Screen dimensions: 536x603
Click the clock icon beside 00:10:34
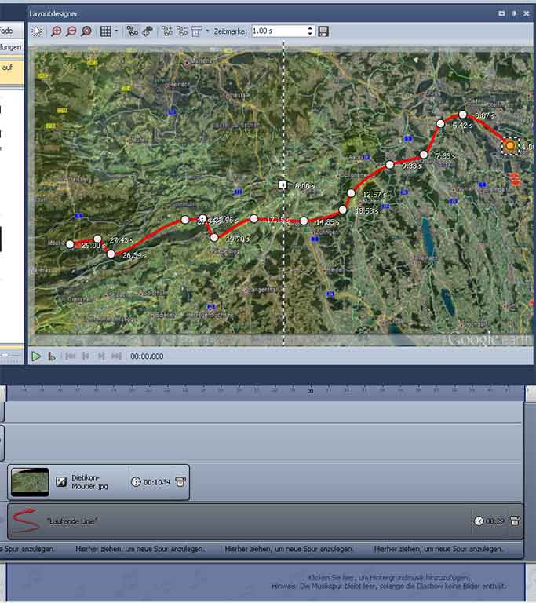point(135,481)
